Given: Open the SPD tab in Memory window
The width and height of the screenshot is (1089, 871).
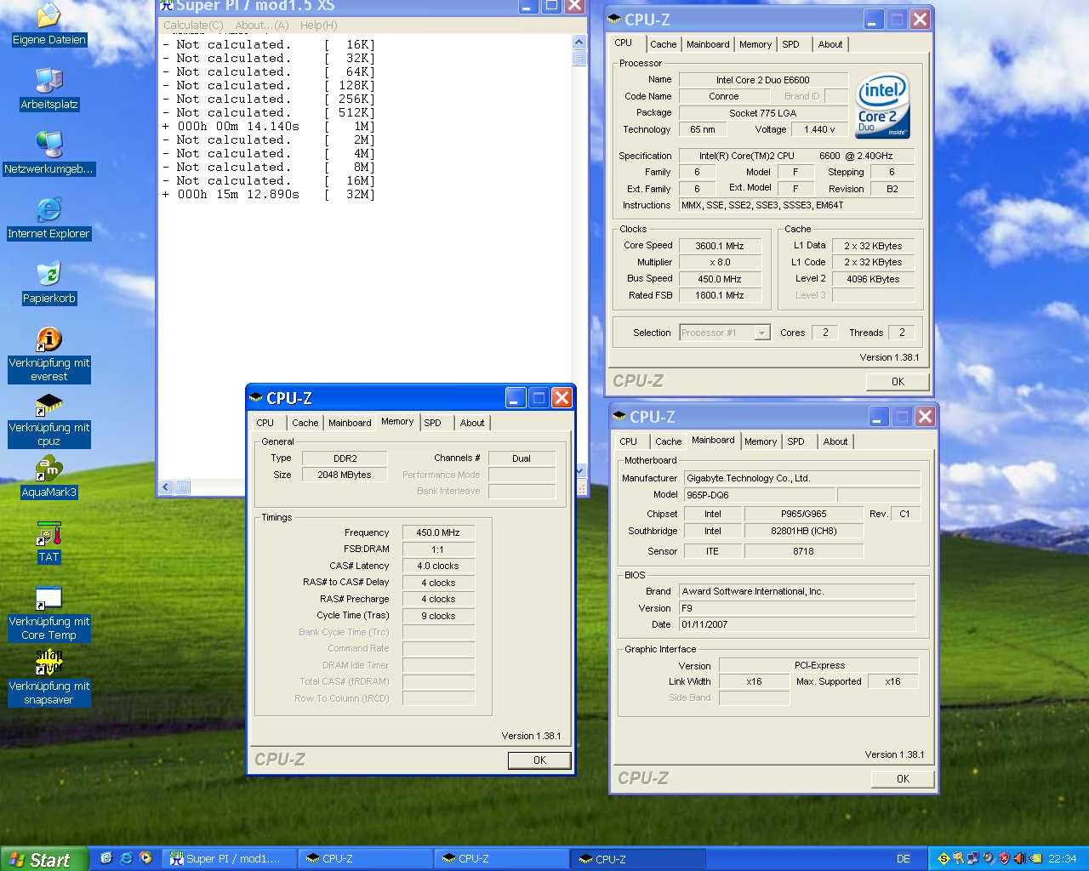Looking at the screenshot, I should point(432,423).
